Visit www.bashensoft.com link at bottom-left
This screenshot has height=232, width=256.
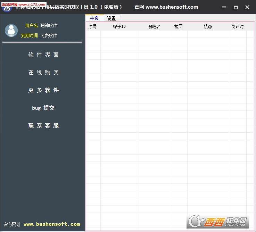(x=52, y=224)
